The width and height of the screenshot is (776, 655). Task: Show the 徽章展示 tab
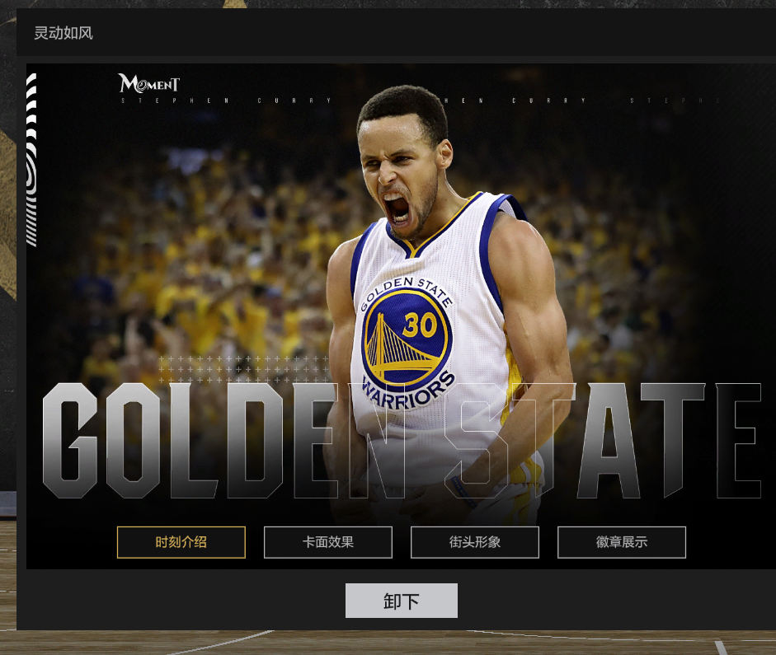point(621,542)
